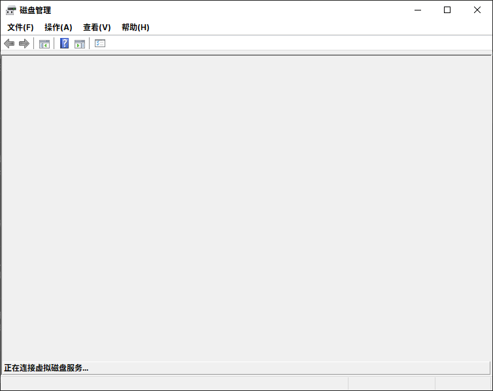The image size is (493, 391).
Task: Toggle the action pane icon
Action: (x=80, y=44)
